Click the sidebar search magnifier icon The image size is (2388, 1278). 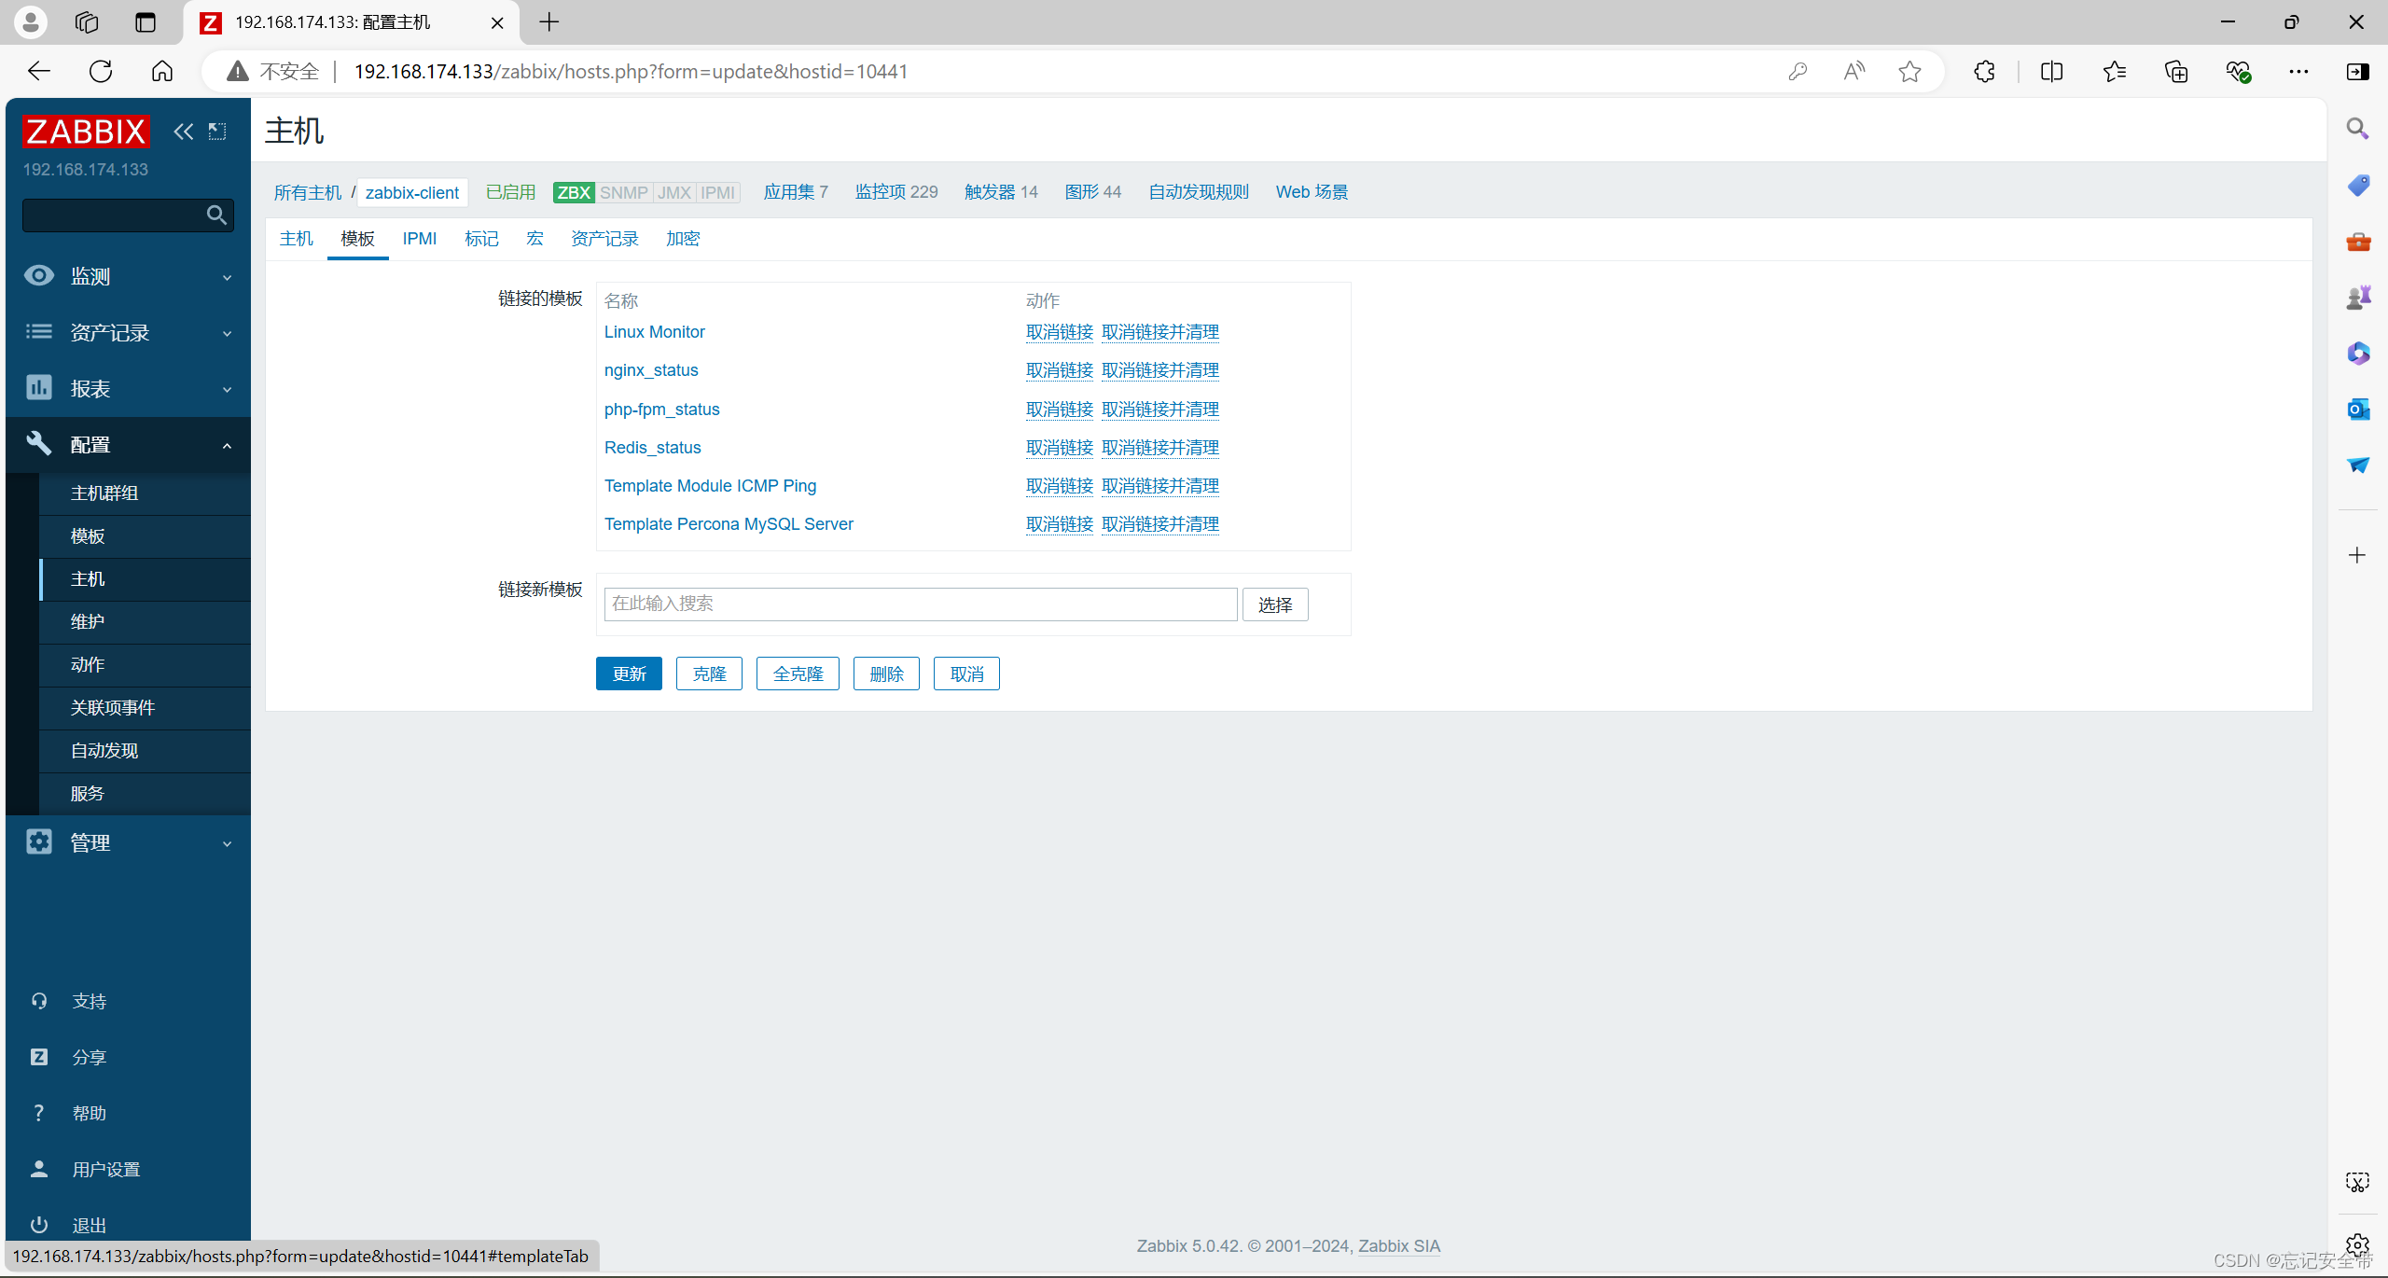pos(216,215)
